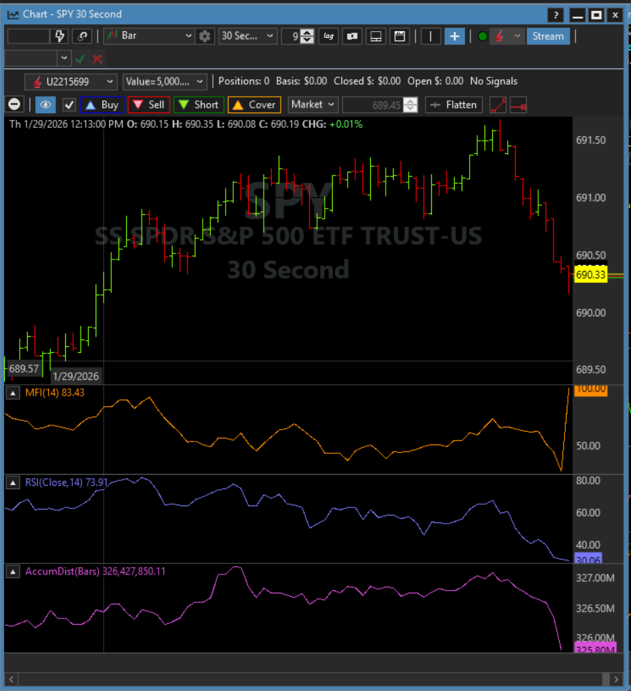Click the lightning bolt symbol icon
Screen dimensions: 631x691
(x=60, y=36)
